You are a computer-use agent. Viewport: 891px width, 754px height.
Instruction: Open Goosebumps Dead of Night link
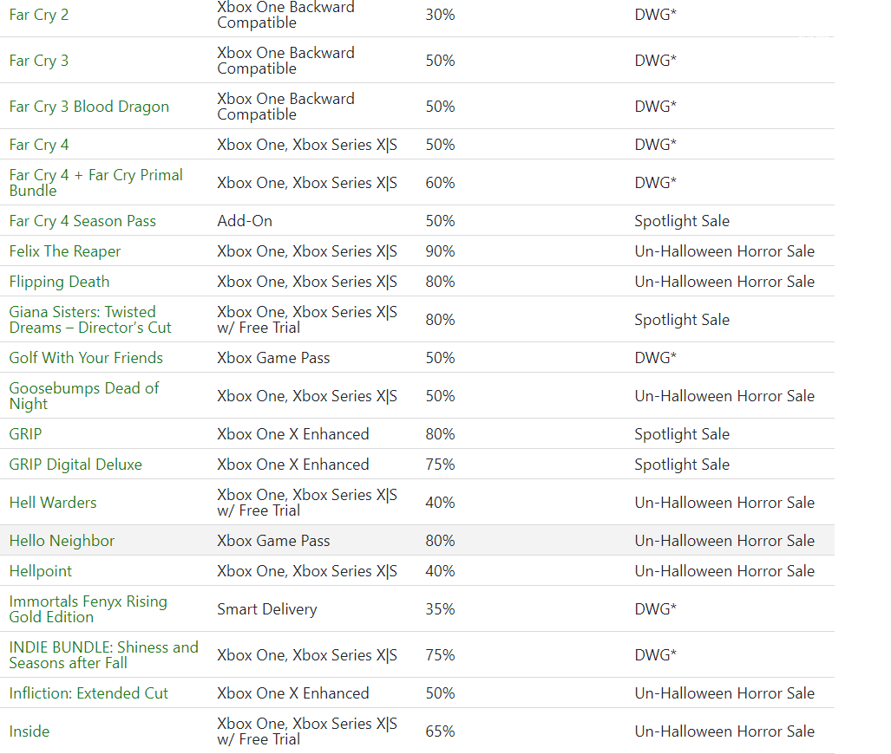84,396
